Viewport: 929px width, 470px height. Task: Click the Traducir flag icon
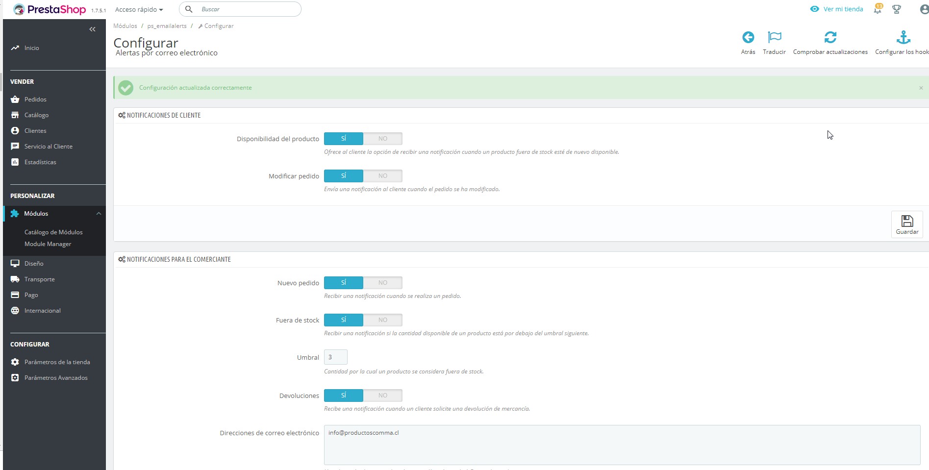[x=775, y=37]
